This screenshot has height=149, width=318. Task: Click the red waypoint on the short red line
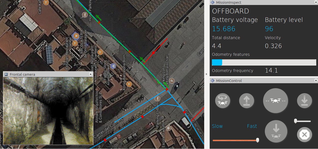(153, 53)
